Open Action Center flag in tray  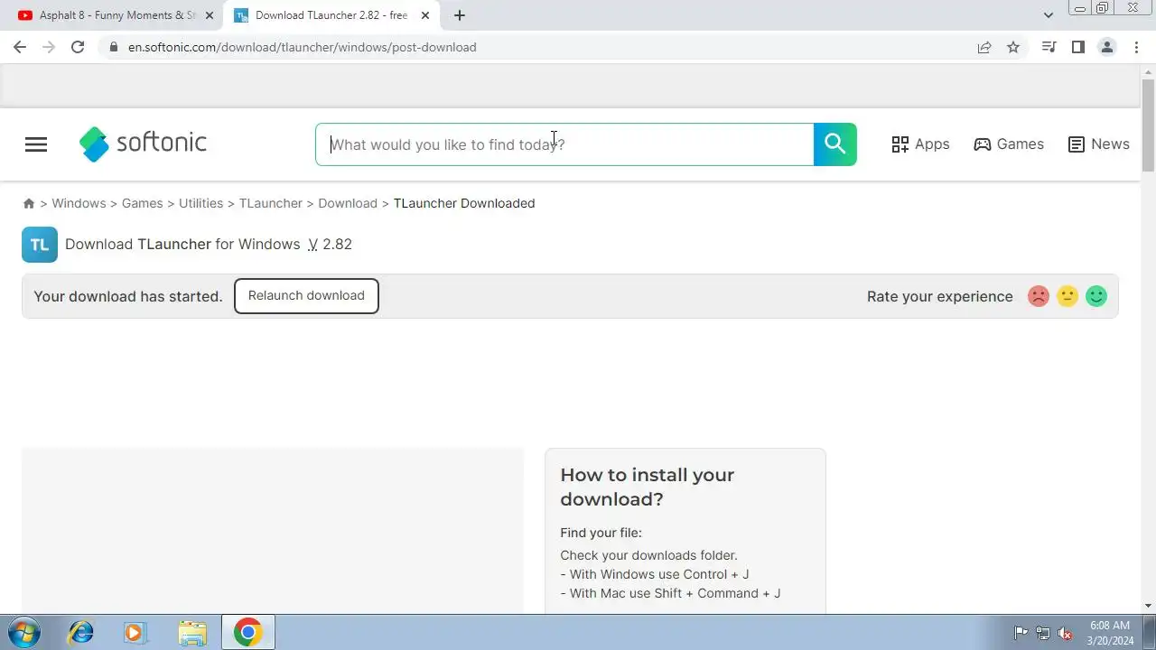[1021, 633]
